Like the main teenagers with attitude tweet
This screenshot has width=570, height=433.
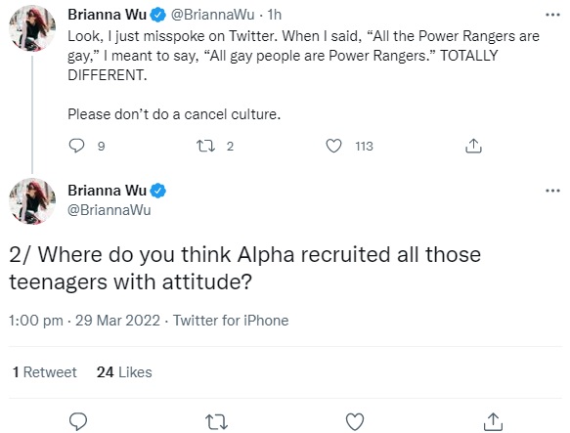tap(355, 421)
